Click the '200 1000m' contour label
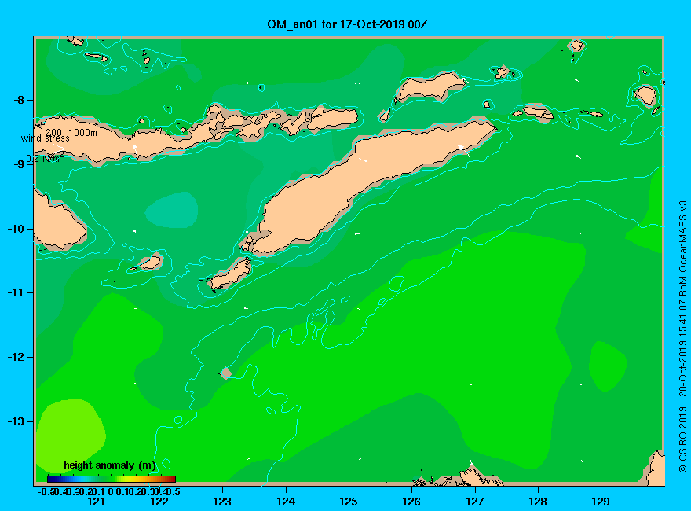Screen dimensions: 691x511 coord(71,132)
